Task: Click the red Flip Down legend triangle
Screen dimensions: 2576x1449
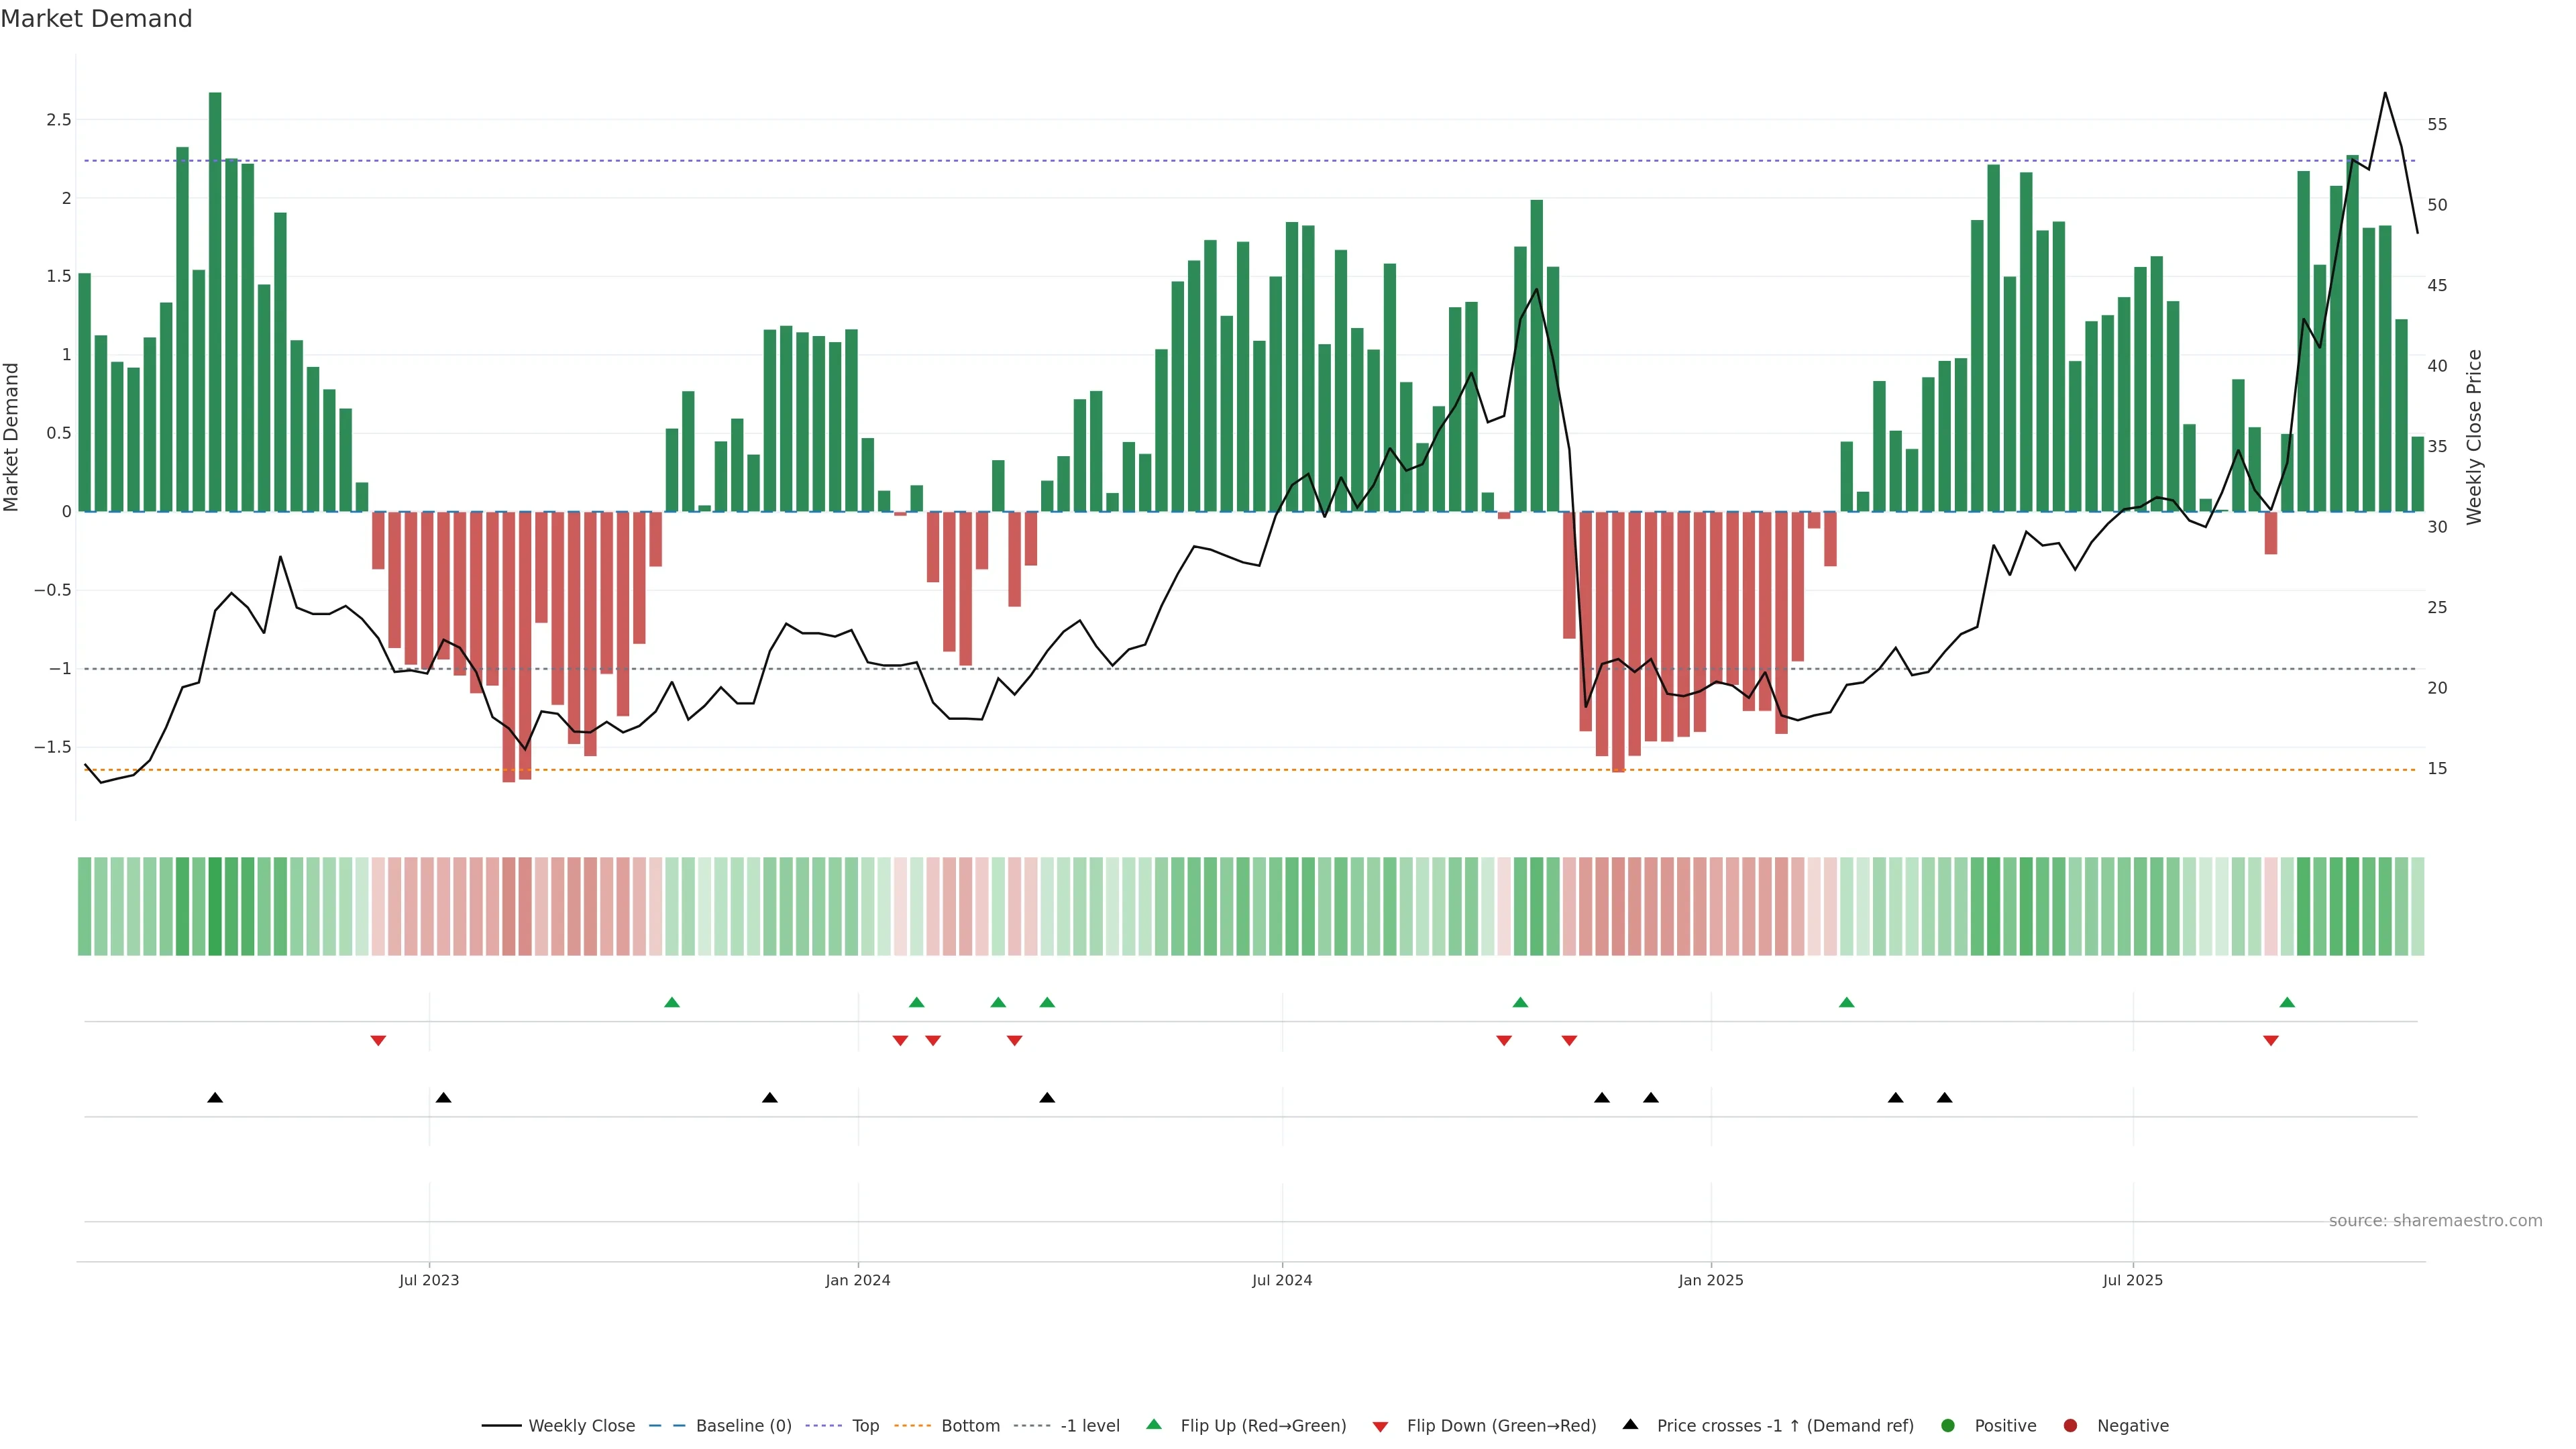Action: pyautogui.click(x=1380, y=1427)
